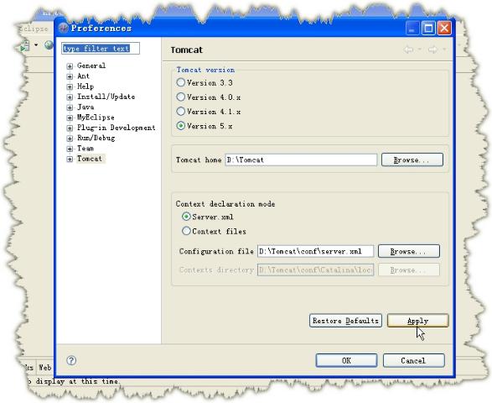Choose Server.xml context declaration mode

(186, 217)
